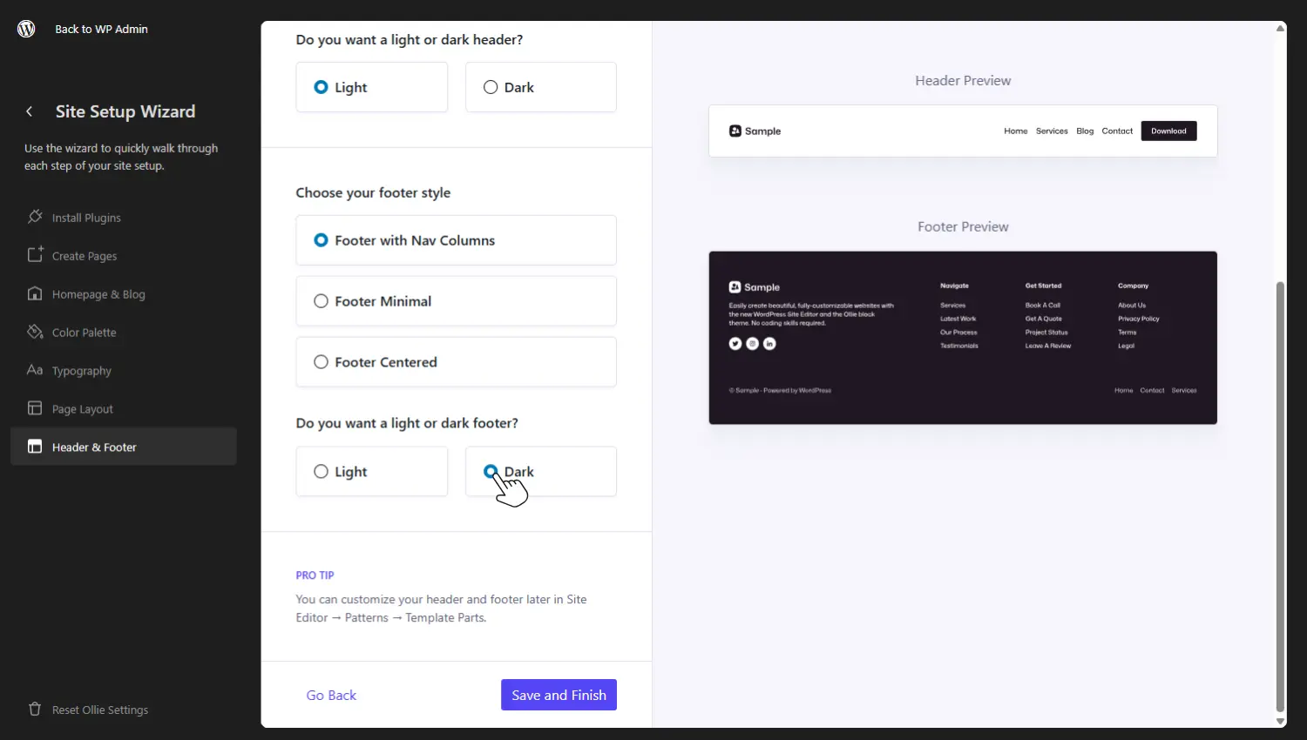This screenshot has width=1307, height=740.
Task: Click Get A Quote in footer preview
Action: 1044,319
